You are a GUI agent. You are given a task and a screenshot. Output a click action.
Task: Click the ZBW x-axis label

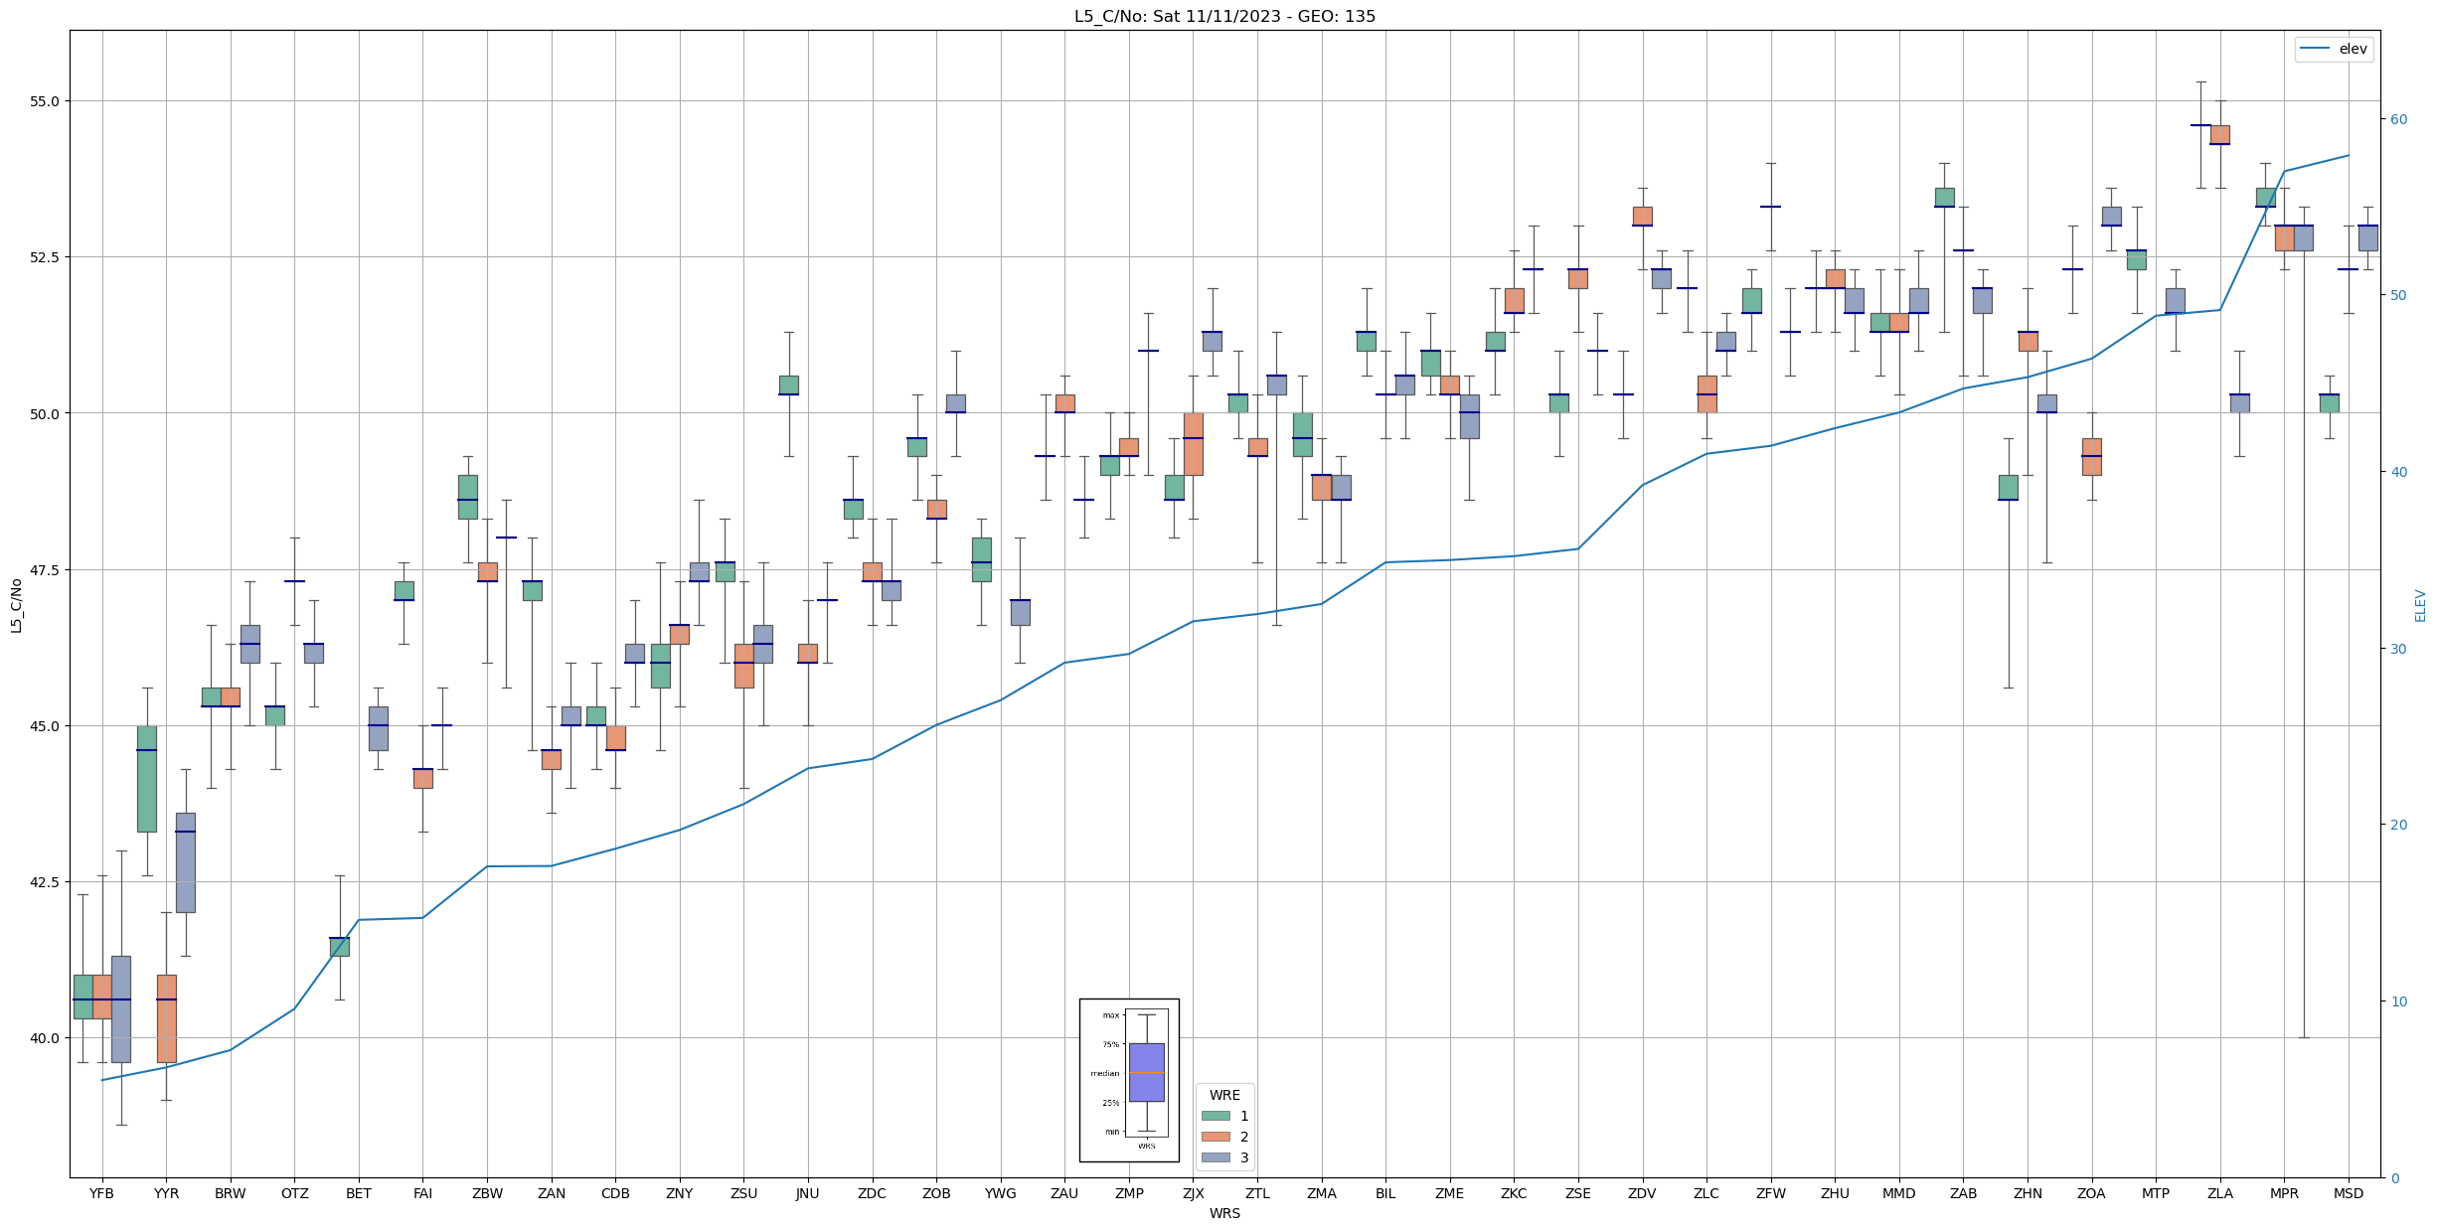487,1193
